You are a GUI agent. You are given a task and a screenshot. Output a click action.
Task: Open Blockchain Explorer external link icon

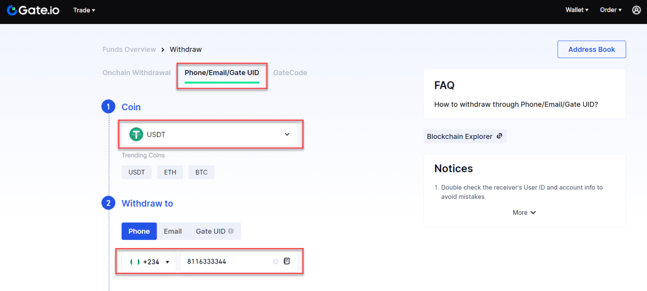point(500,136)
